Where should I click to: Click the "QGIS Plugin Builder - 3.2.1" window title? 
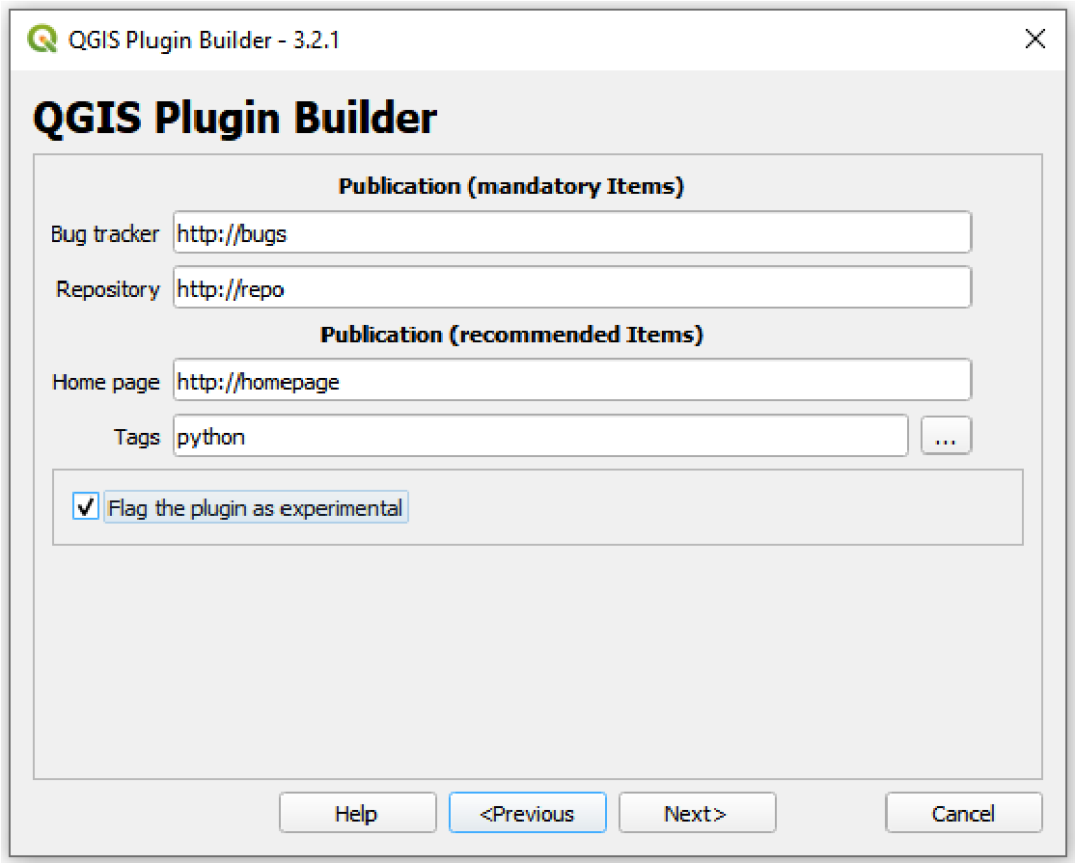[204, 40]
